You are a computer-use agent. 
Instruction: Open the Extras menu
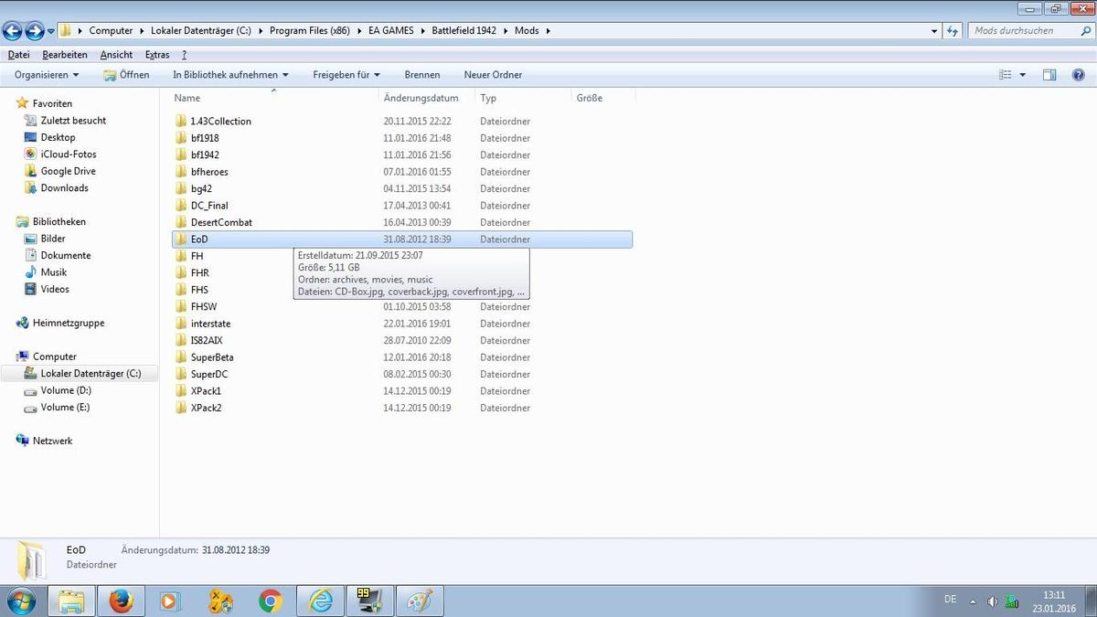156,55
